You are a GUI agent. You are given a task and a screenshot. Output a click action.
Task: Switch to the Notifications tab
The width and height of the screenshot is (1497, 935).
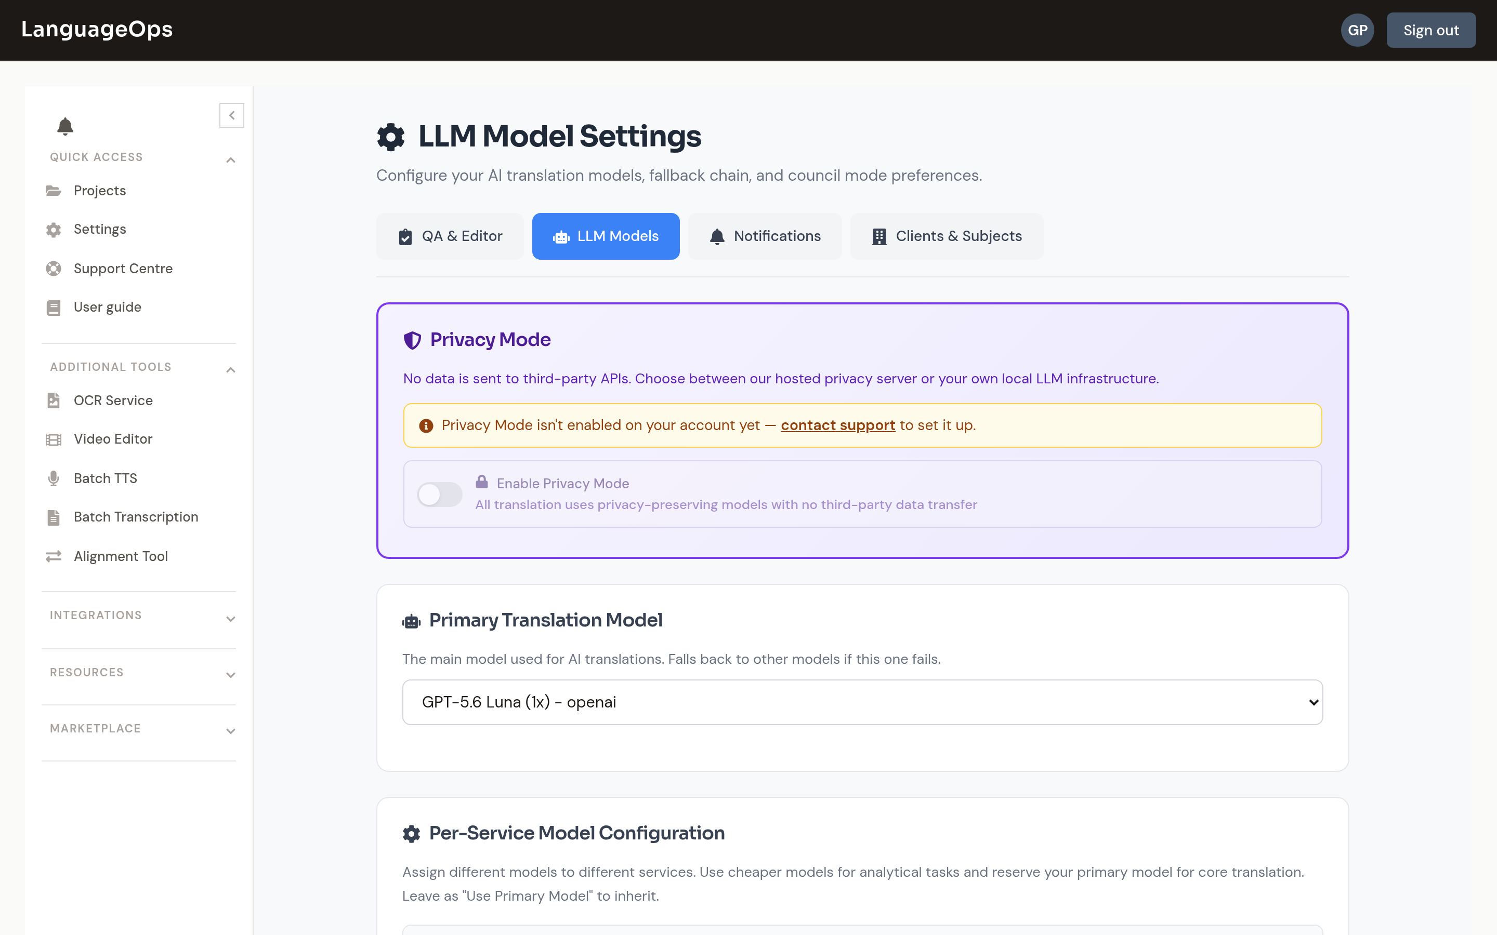click(765, 236)
